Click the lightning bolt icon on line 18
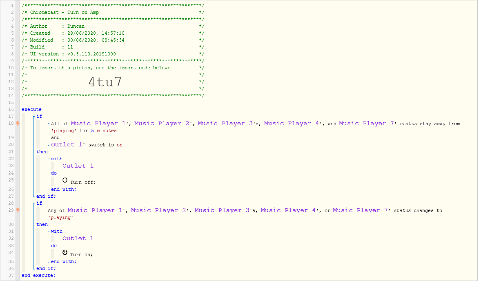The image size is (481, 283). [18, 124]
